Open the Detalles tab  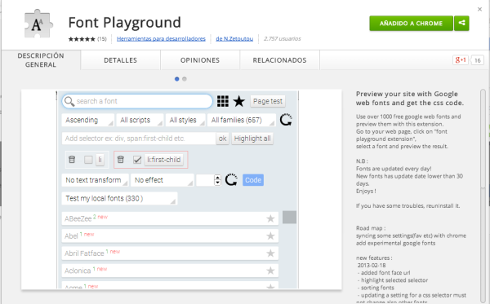[120, 60]
